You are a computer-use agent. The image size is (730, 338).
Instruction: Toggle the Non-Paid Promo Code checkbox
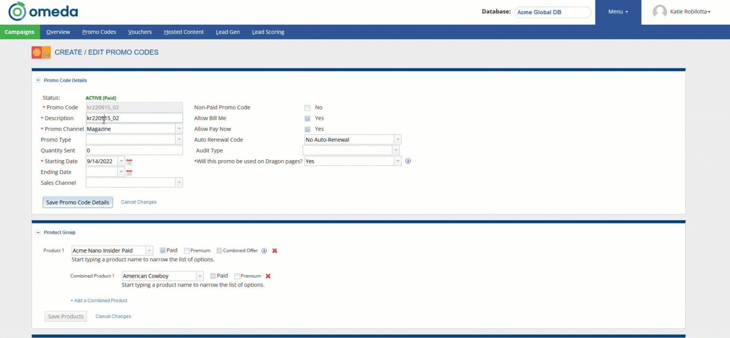pyautogui.click(x=307, y=107)
